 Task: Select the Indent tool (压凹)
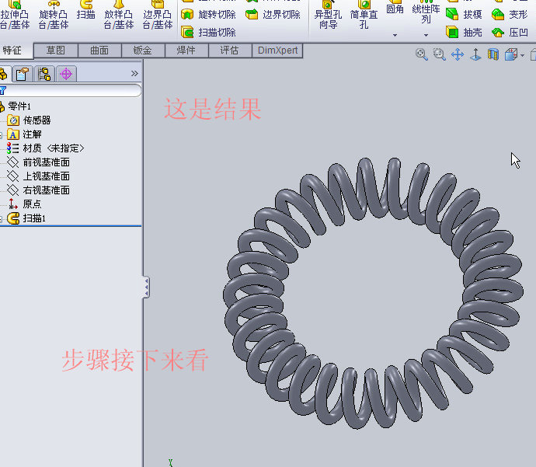coord(510,32)
